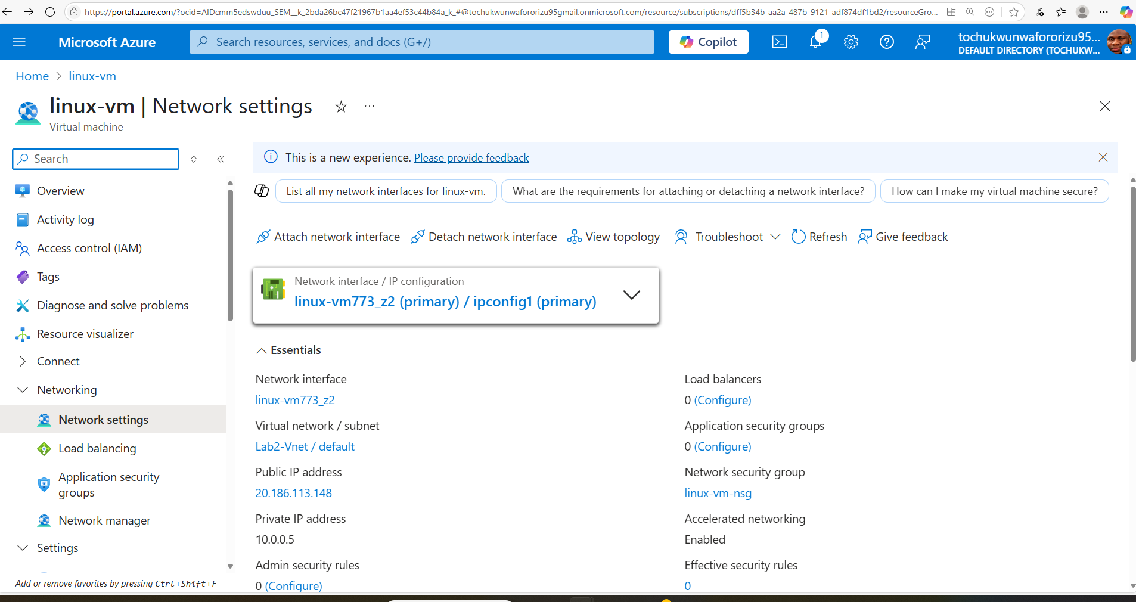Focus the global search resources field
The height and width of the screenshot is (602, 1136).
422,42
